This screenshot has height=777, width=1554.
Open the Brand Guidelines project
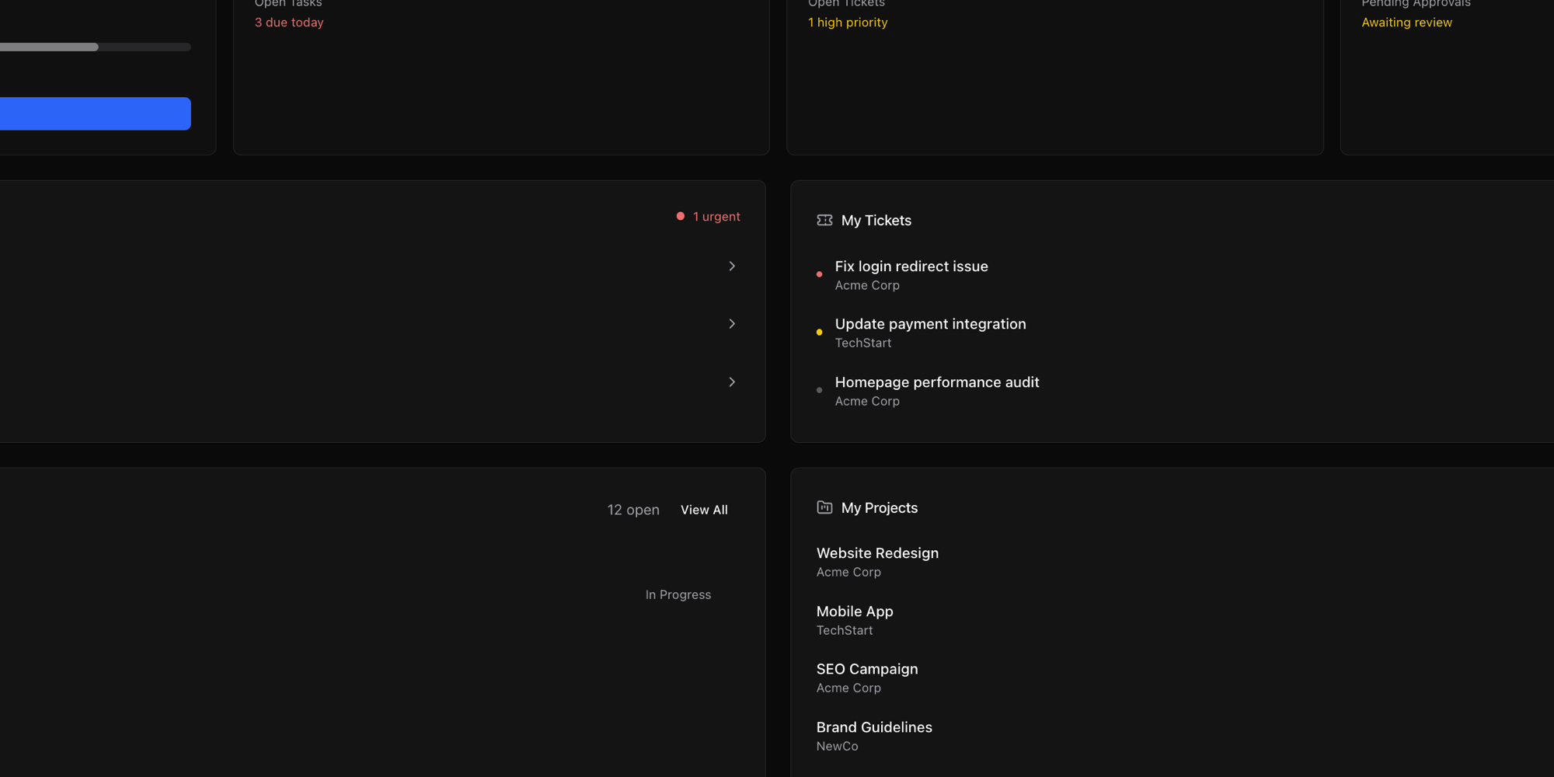click(x=874, y=727)
